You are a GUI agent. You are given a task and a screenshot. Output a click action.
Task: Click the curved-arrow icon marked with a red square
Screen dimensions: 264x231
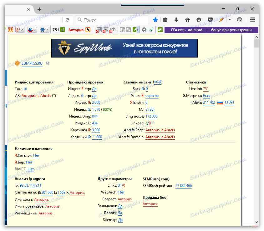pos(113,30)
